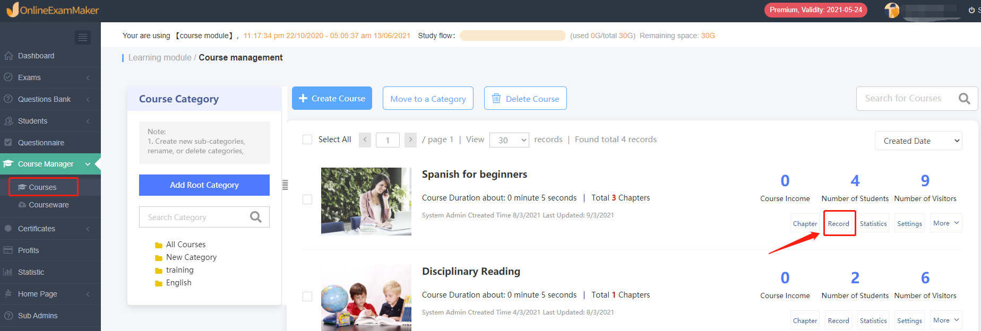Click the Course Manager graduation cap icon
The height and width of the screenshot is (331, 981).
(x=8, y=164)
